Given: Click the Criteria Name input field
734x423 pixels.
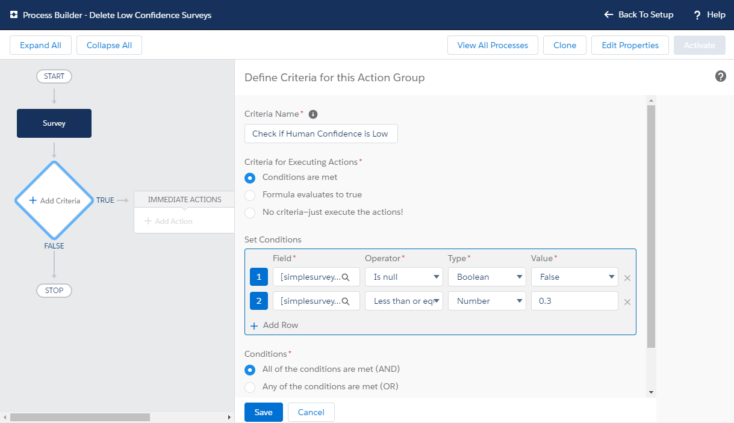Looking at the screenshot, I should pyautogui.click(x=321, y=134).
